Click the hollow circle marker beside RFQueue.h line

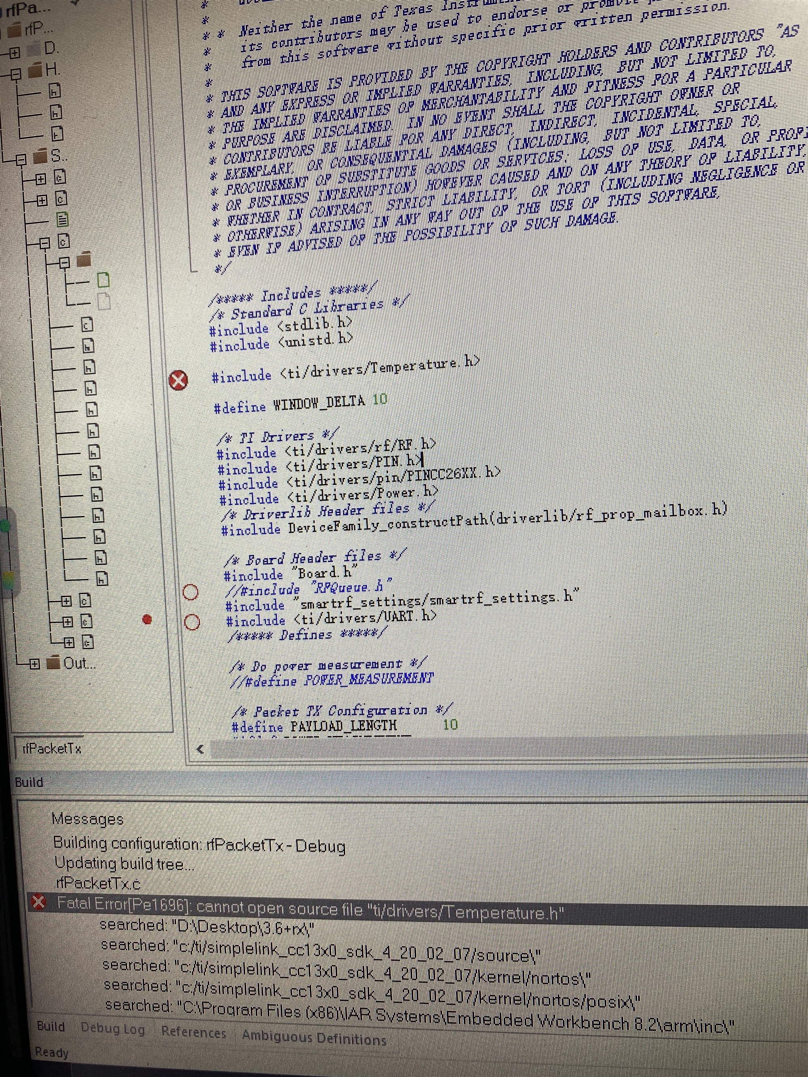pos(190,593)
